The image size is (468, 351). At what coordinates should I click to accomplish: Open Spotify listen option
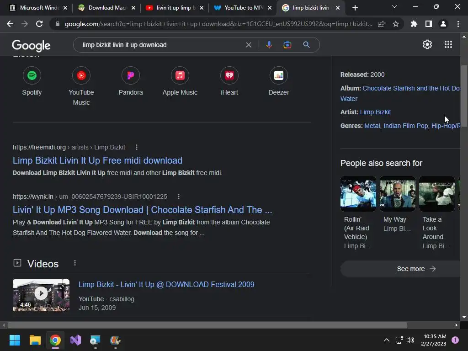tap(32, 81)
